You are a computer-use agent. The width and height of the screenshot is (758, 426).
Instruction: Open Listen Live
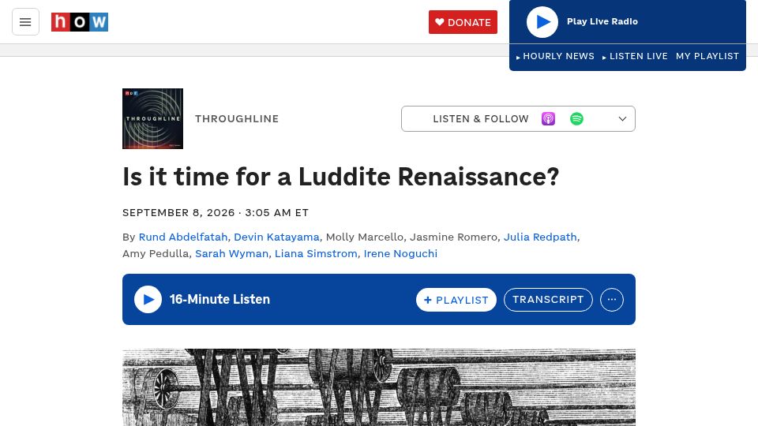635,56
